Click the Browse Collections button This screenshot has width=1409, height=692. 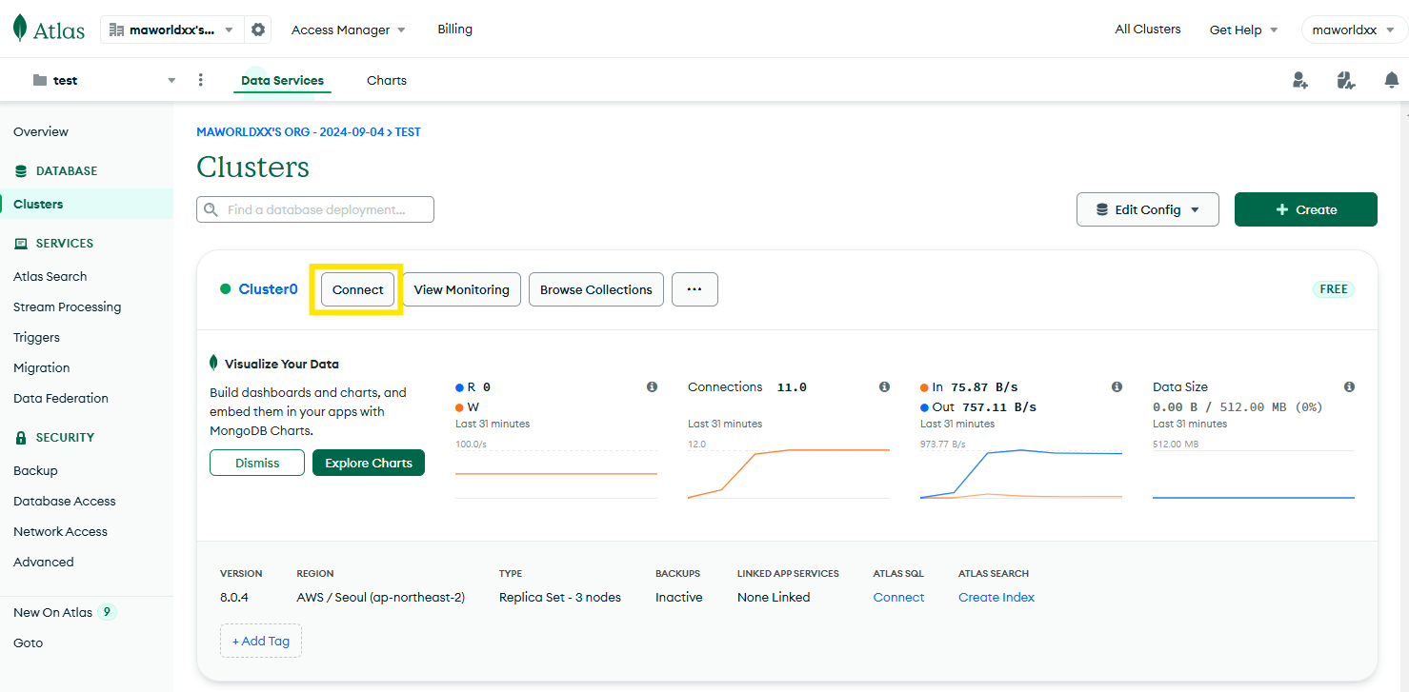point(596,289)
